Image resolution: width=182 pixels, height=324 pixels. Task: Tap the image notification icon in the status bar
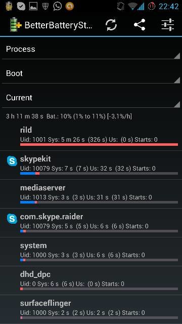coord(33,7)
